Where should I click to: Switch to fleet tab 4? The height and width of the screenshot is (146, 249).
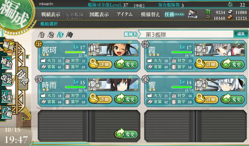point(69,35)
